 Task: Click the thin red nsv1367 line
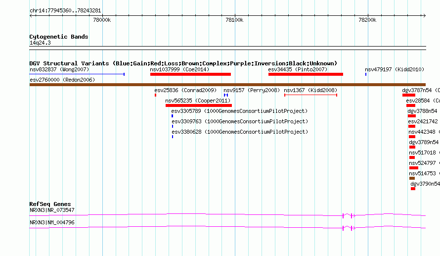point(310,95)
